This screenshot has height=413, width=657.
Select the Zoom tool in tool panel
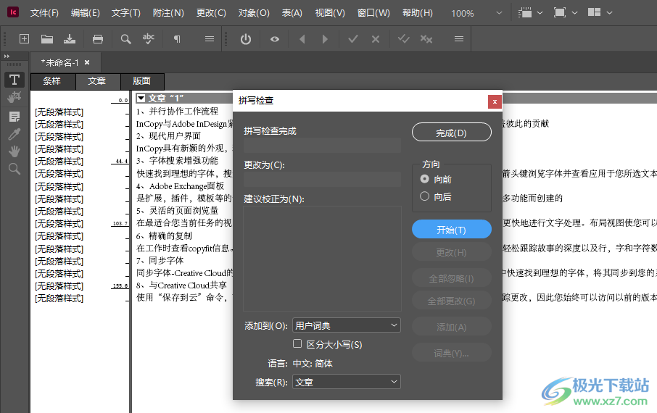pyautogui.click(x=15, y=169)
